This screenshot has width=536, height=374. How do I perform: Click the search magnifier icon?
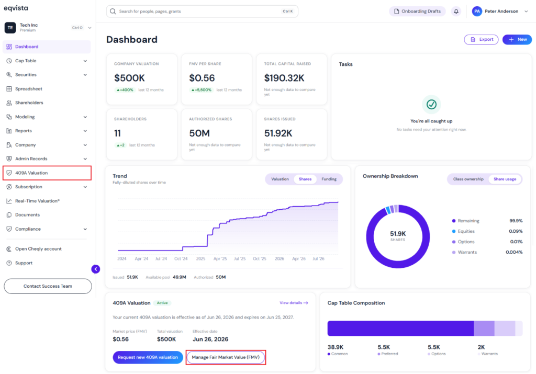click(113, 12)
